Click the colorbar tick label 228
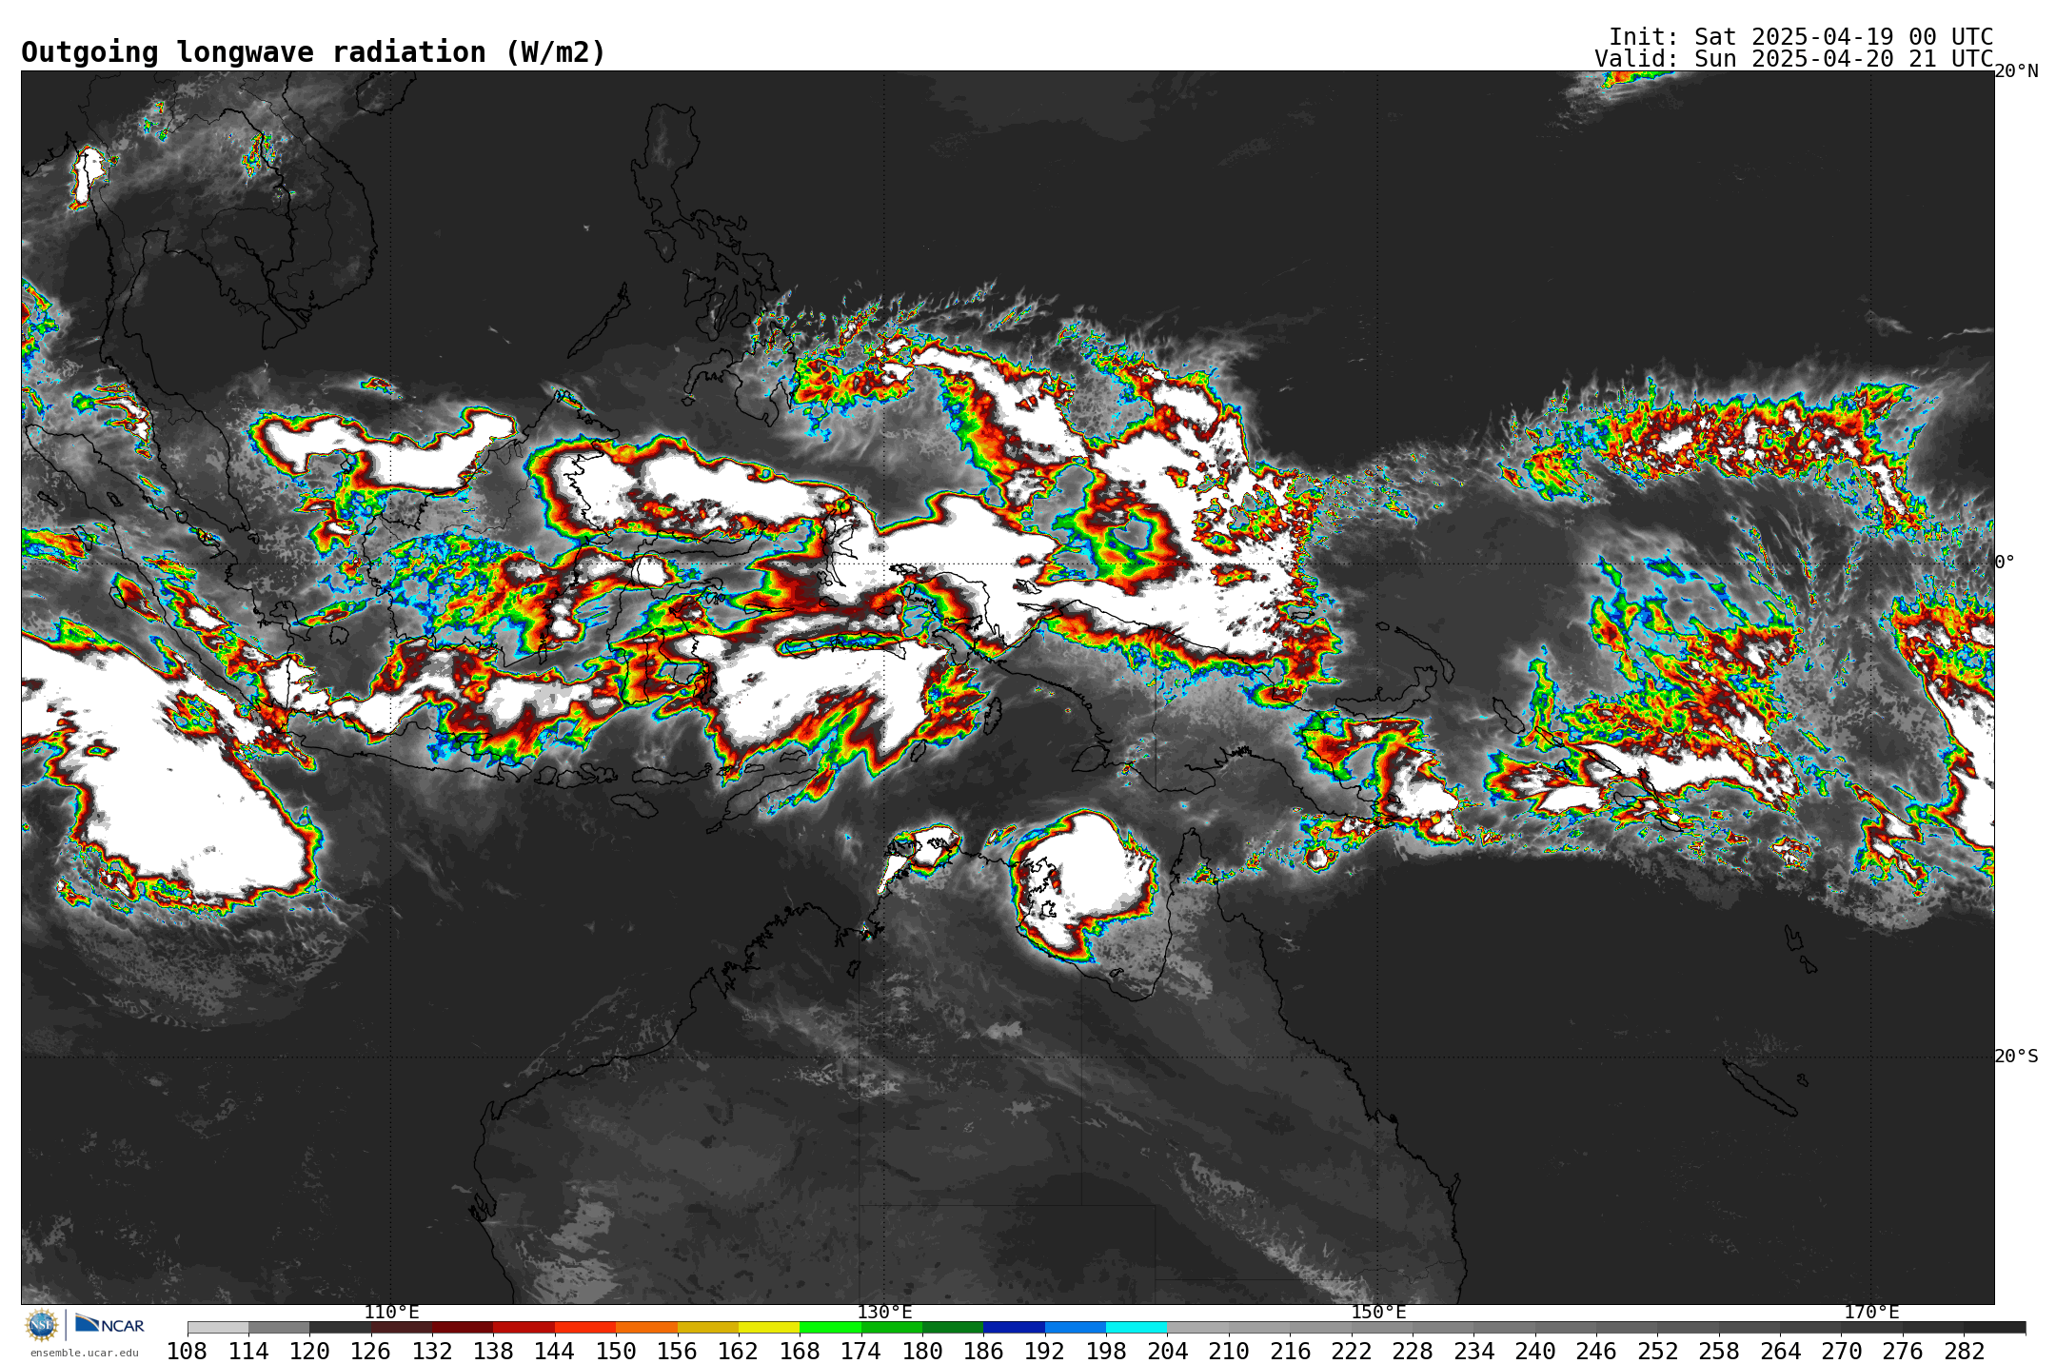Screen dimensions: 2056x1364 [x=1413, y=1351]
